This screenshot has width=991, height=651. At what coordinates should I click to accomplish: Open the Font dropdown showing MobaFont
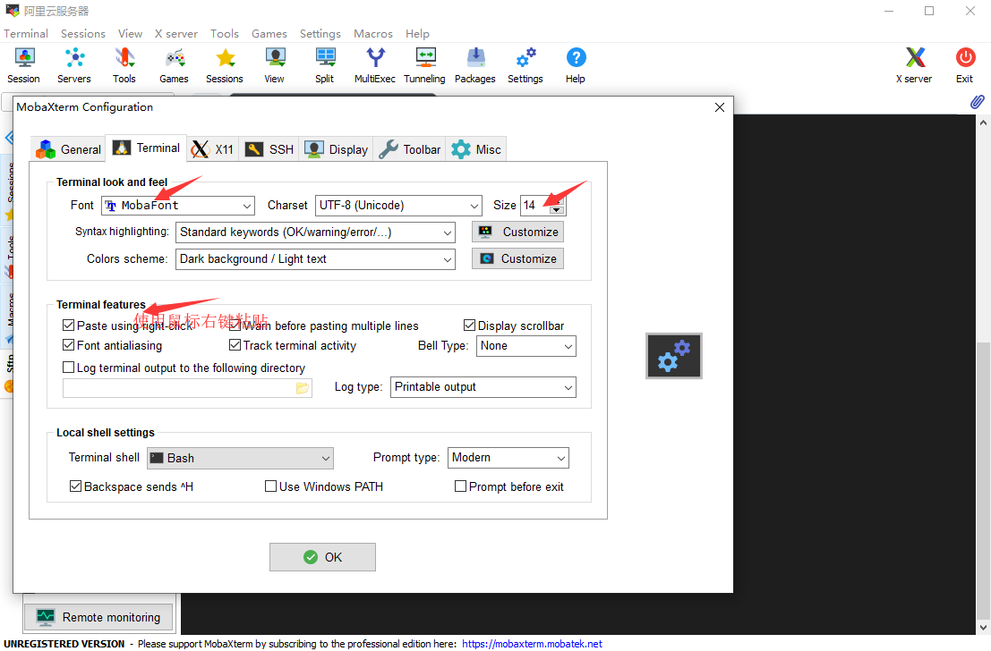click(x=178, y=205)
